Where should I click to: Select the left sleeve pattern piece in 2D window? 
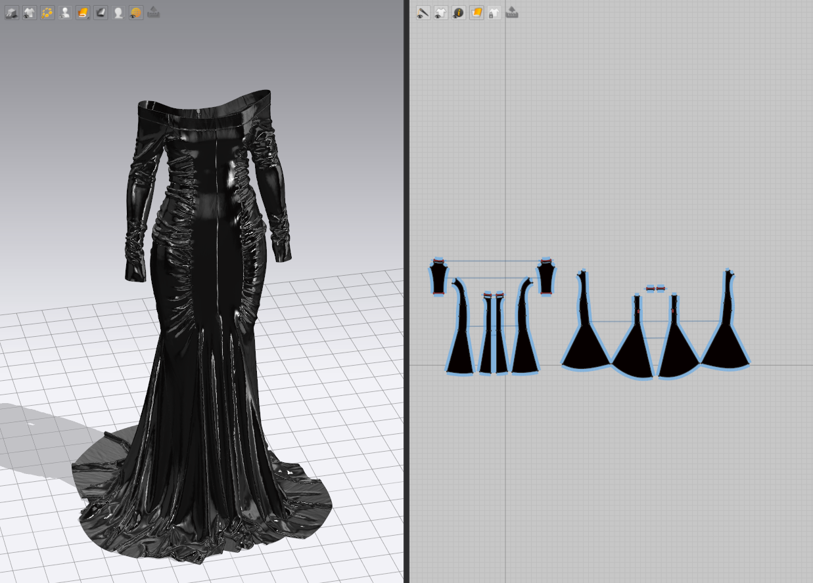(438, 277)
